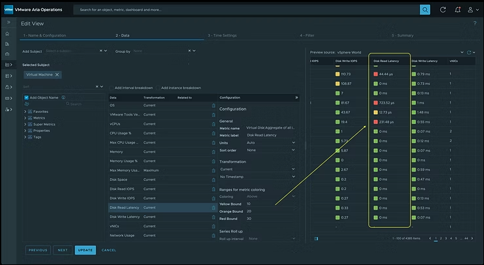Viewport: 484px width, 265px height.
Task: Open the notifications bell
Action: pyautogui.click(x=457, y=10)
